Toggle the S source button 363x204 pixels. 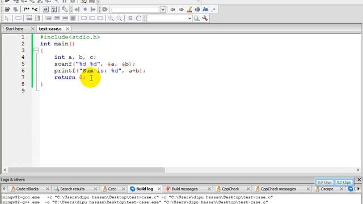130,18
